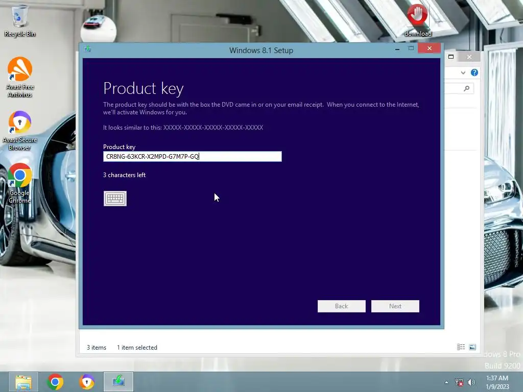The width and height of the screenshot is (523, 392).
Task: Click the 'Product key' heading text
Action: click(x=144, y=89)
